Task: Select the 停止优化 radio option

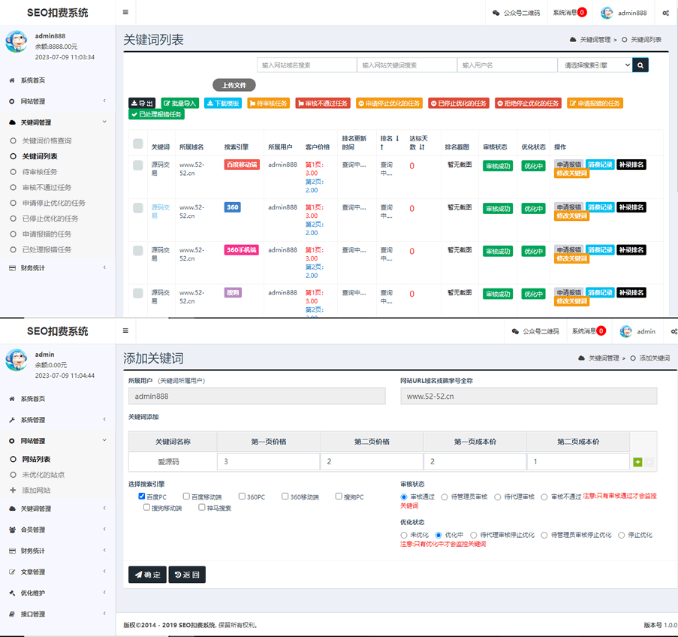Action: tap(622, 535)
